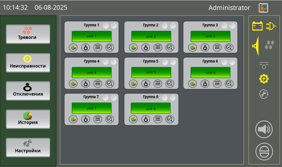Open the gear with lightning bolt icon
This screenshot has height=167, width=282.
click(263, 79)
